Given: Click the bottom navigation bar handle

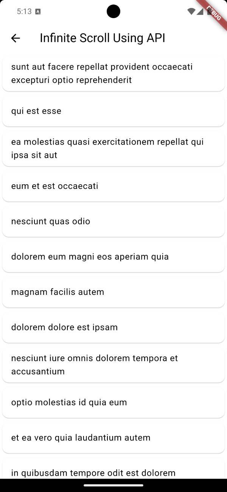Looking at the screenshot, I should pos(113,486).
